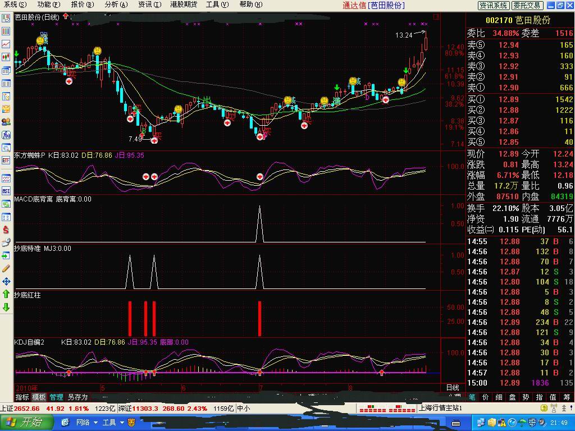Image resolution: width=575 pixels, height=431 pixels.
Task: Click the ETF icon in left sidebar
Action: 6,161
